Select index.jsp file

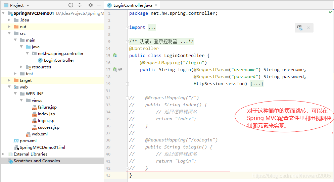pos(46,114)
